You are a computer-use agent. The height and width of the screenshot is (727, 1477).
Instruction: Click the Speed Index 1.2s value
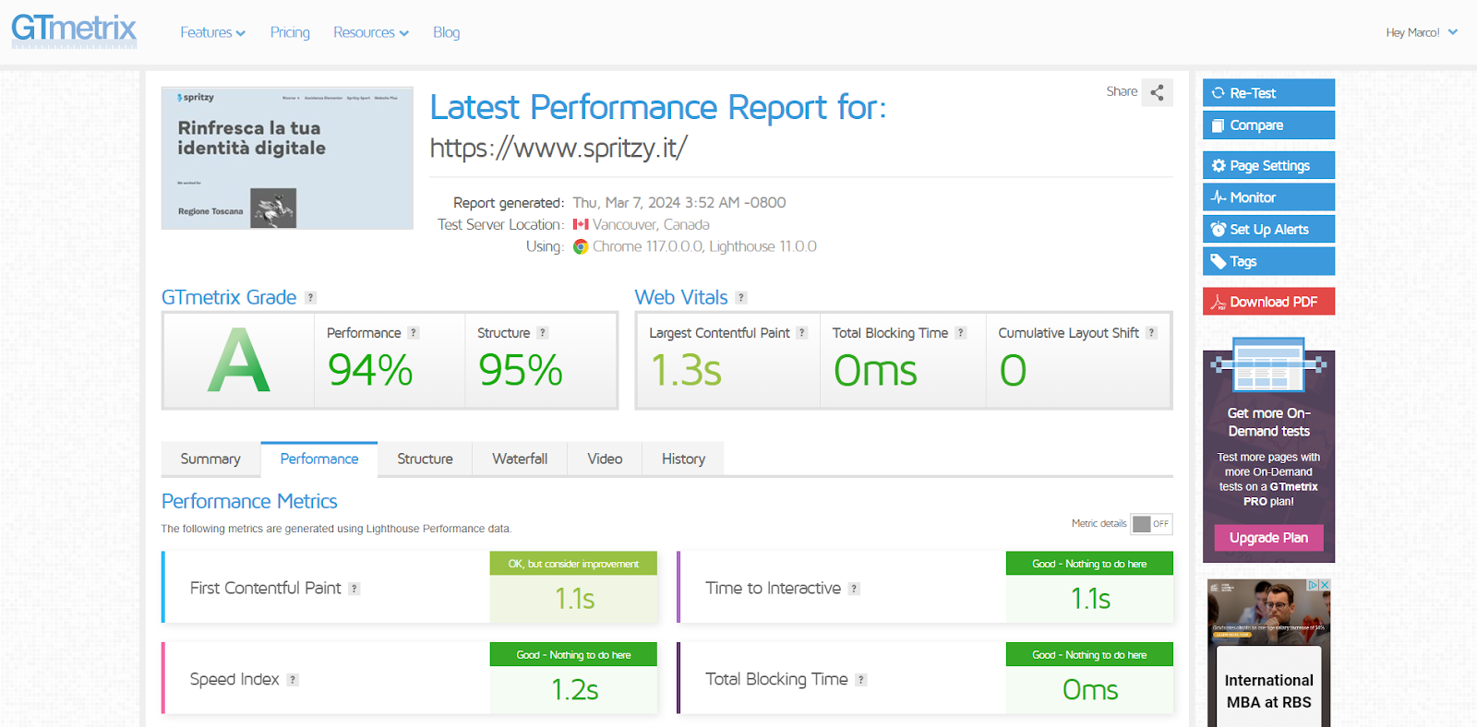[574, 690]
